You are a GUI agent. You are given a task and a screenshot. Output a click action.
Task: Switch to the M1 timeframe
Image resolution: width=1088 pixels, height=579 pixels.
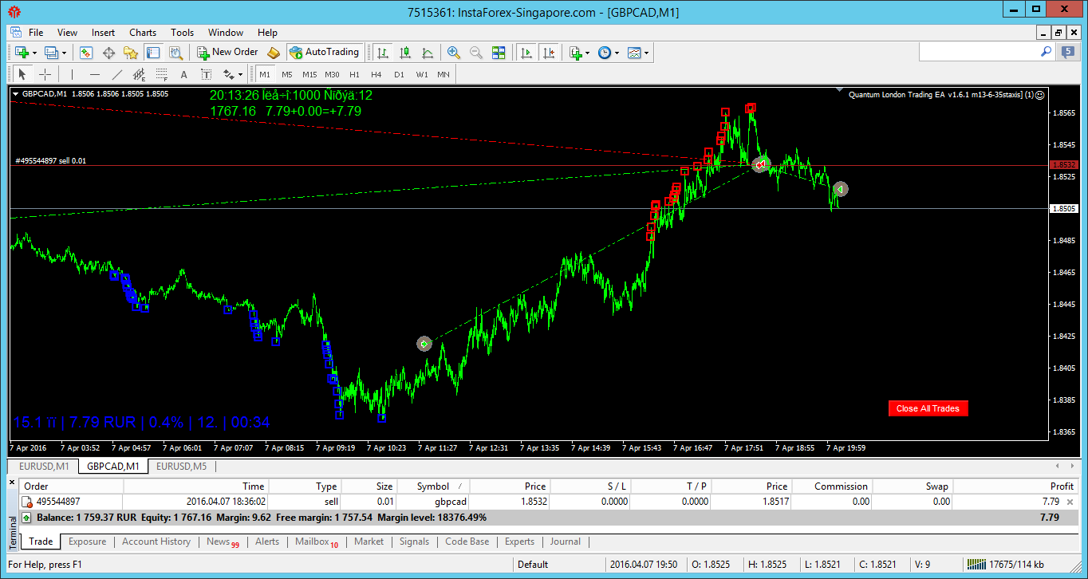(265, 74)
